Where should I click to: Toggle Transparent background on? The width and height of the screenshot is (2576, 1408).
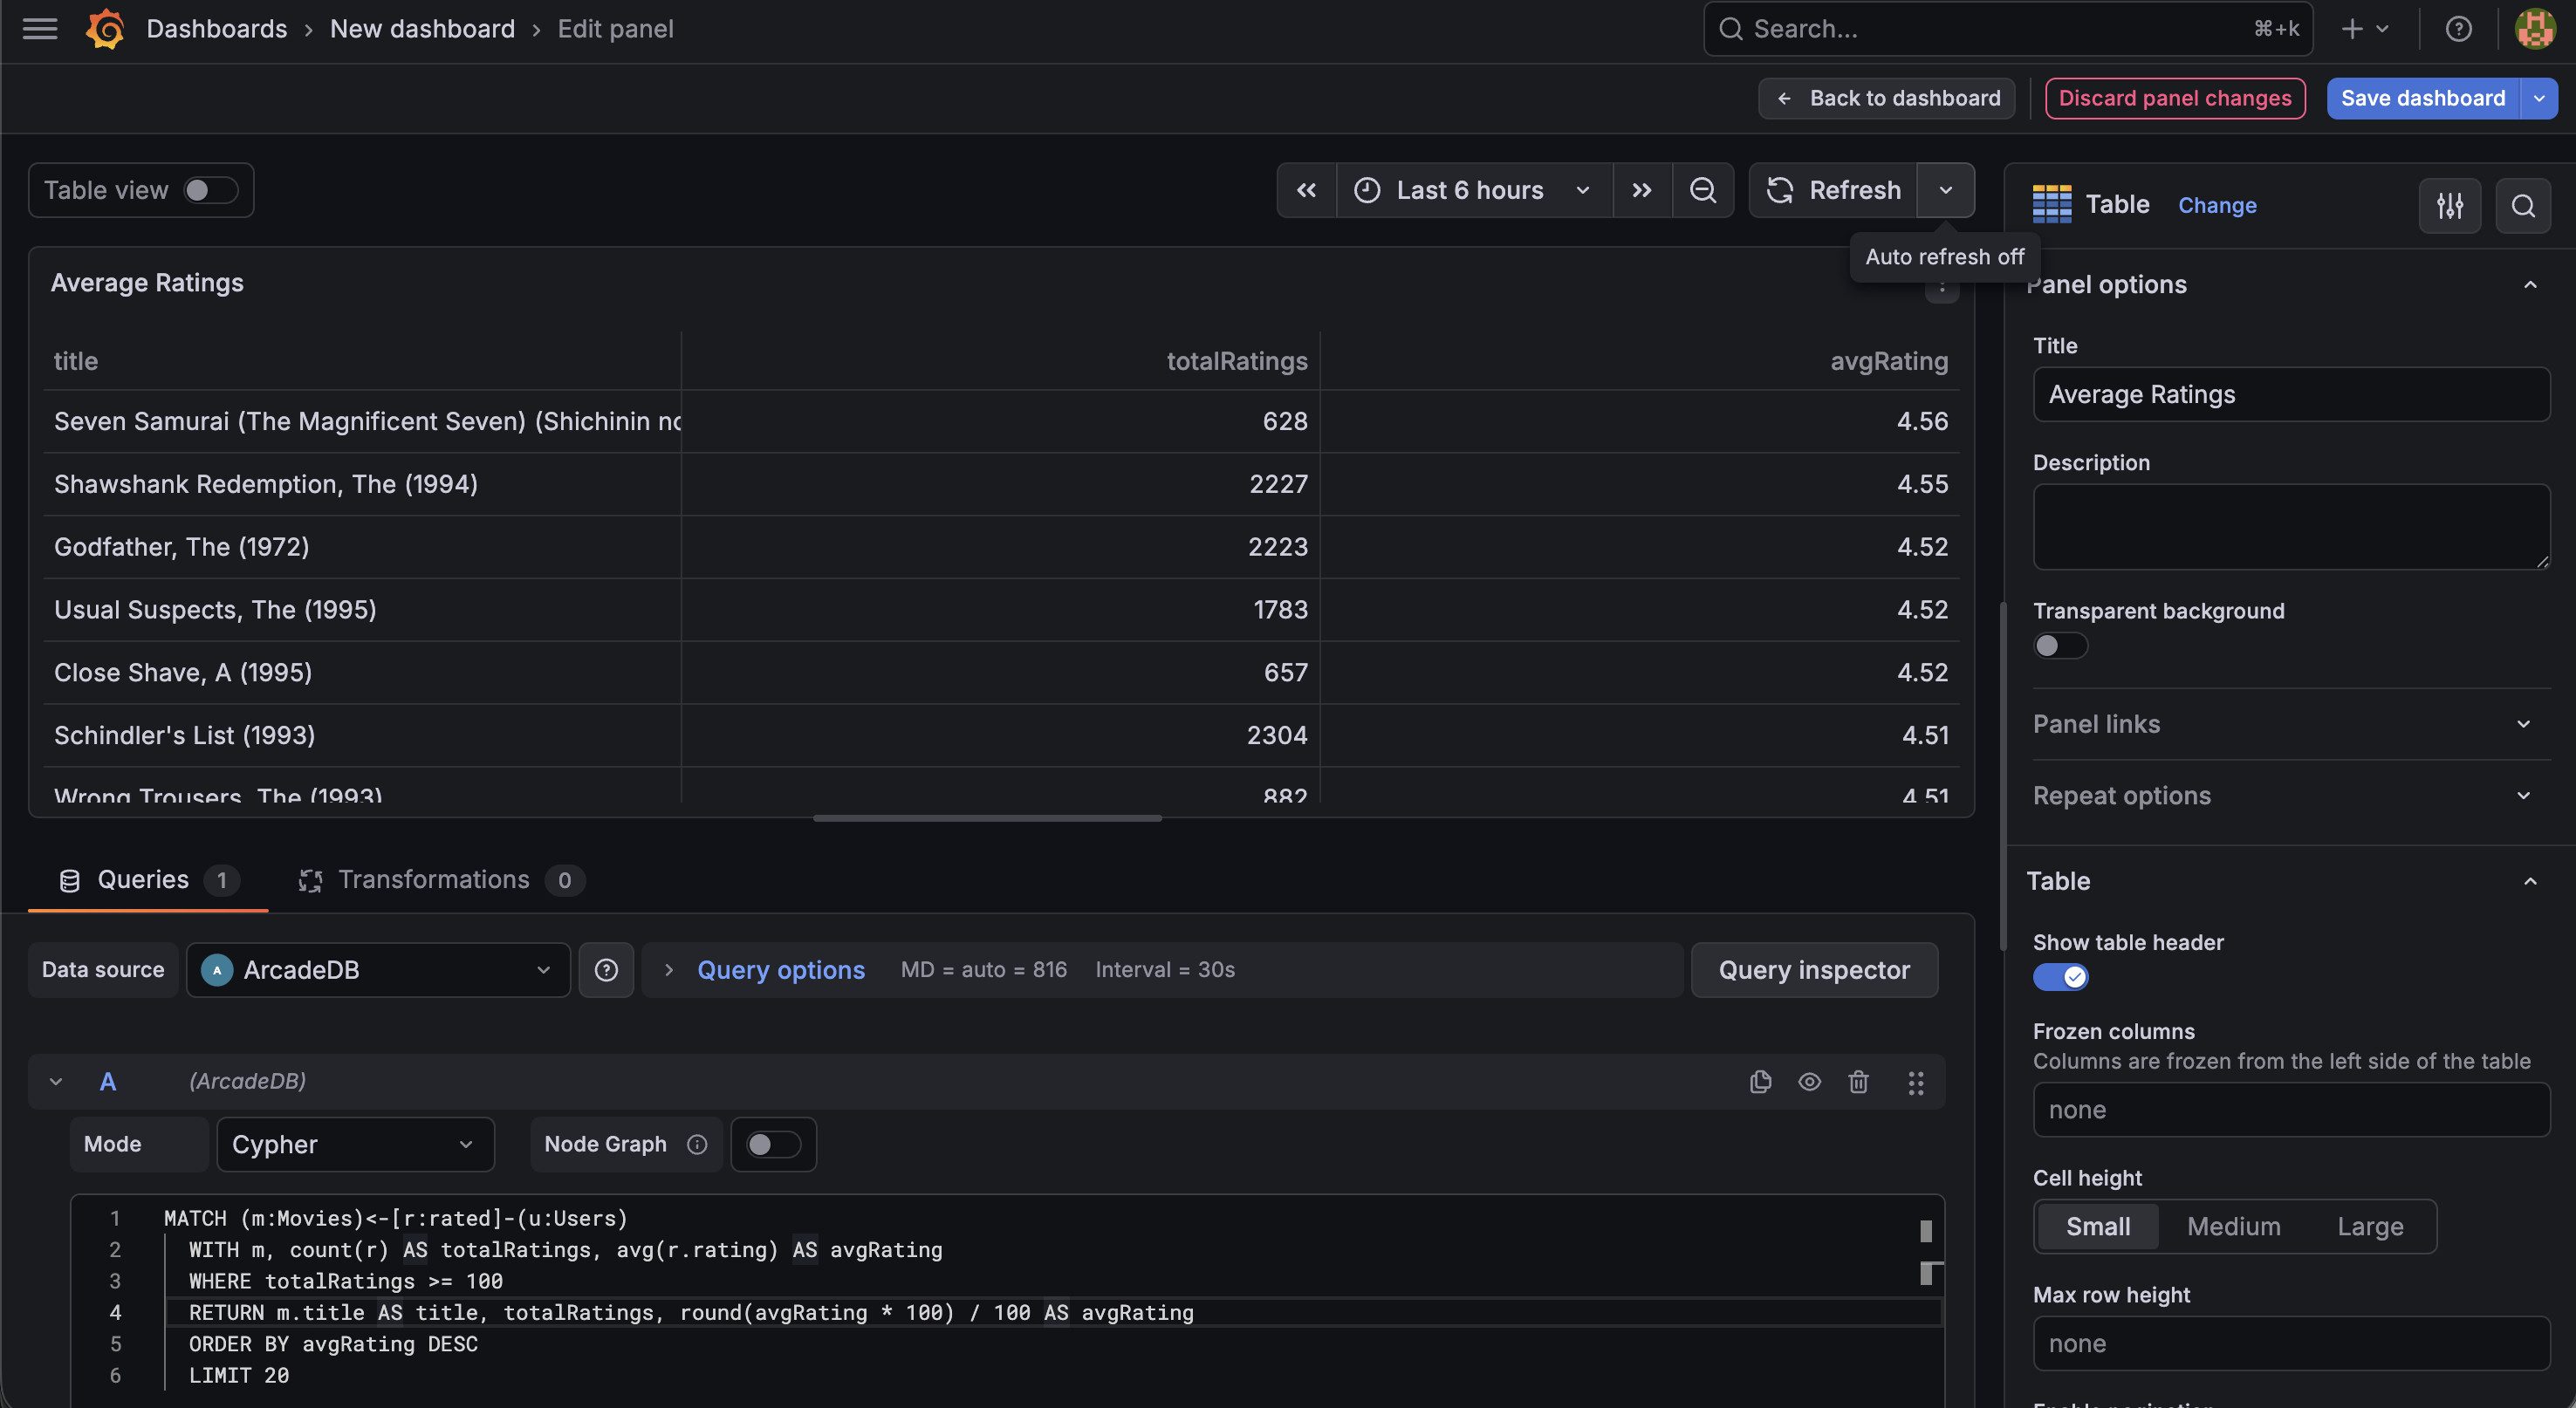2060,646
